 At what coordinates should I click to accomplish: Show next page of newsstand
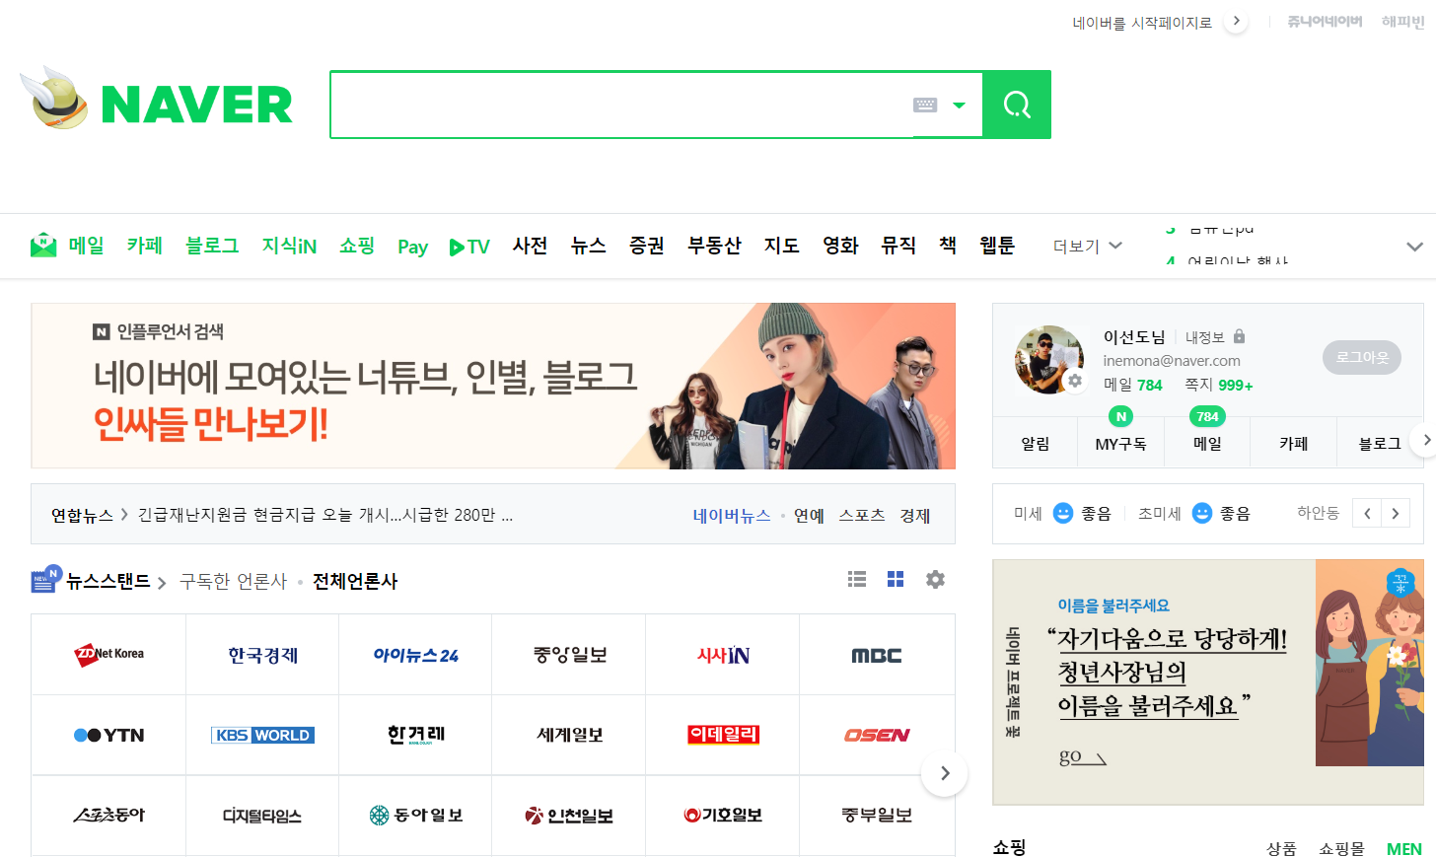tap(945, 773)
